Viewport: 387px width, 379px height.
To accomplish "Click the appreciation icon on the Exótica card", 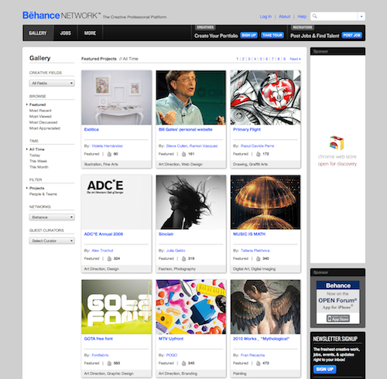I will [x=109, y=154].
